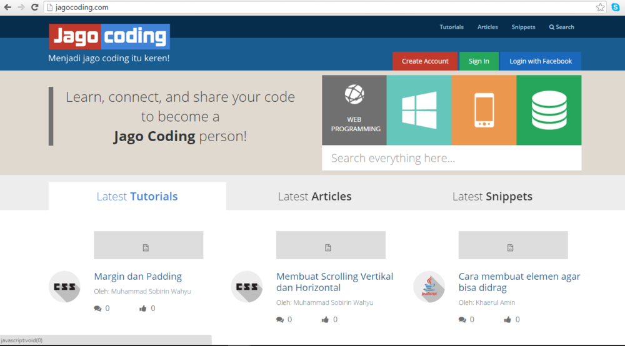Click the browser back arrow
The width and height of the screenshot is (625, 346).
[7, 7]
